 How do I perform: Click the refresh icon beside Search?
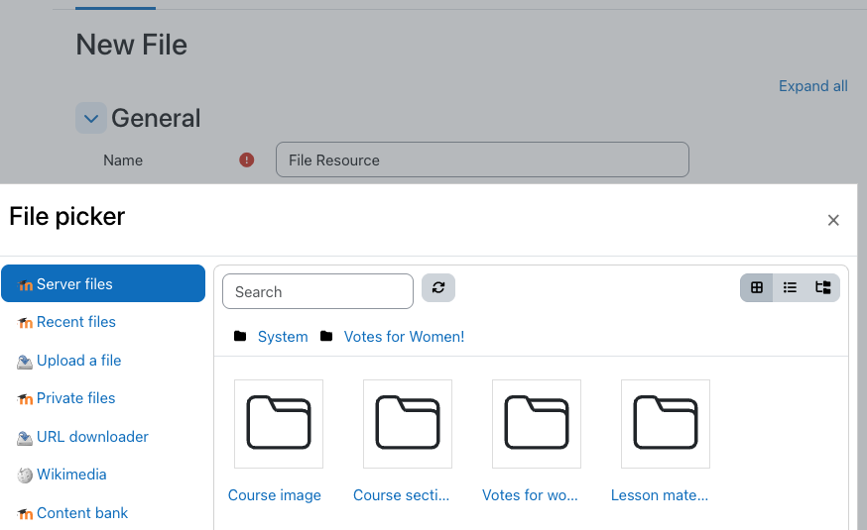pyautogui.click(x=437, y=287)
